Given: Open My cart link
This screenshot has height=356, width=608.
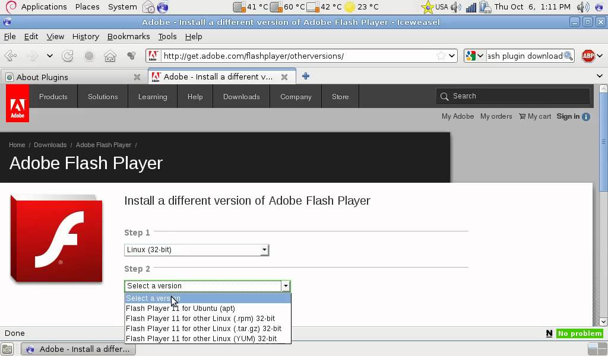Looking at the screenshot, I should [x=535, y=116].
